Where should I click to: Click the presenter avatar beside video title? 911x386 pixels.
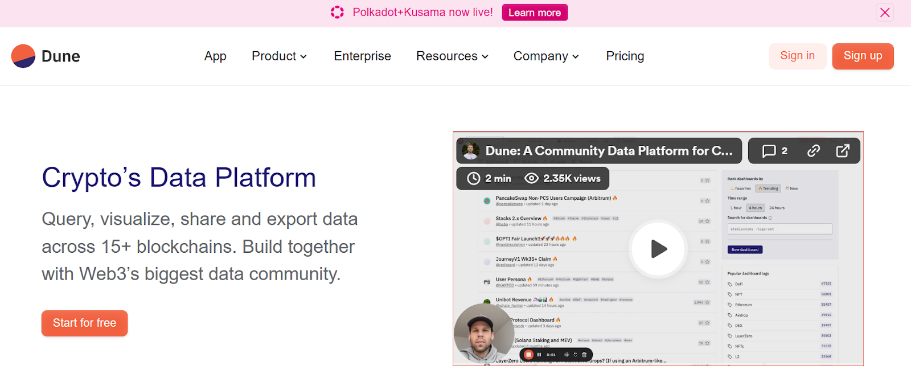coord(470,151)
